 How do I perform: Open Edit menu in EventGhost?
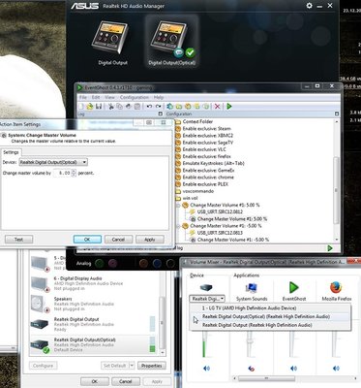[x=96, y=97]
